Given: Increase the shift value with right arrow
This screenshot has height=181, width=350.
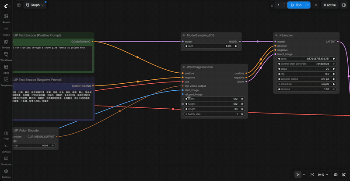Looking at the screenshot, I should [x=236, y=46].
